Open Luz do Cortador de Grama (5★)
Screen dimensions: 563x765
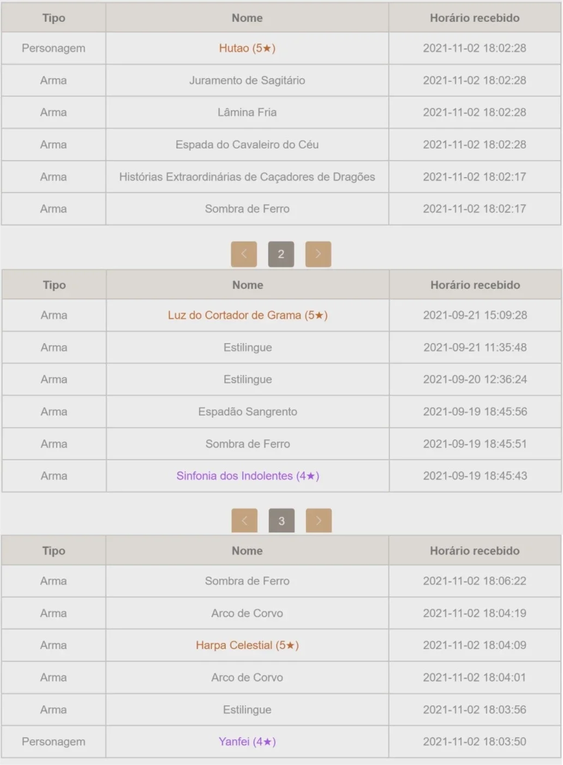[x=248, y=315]
